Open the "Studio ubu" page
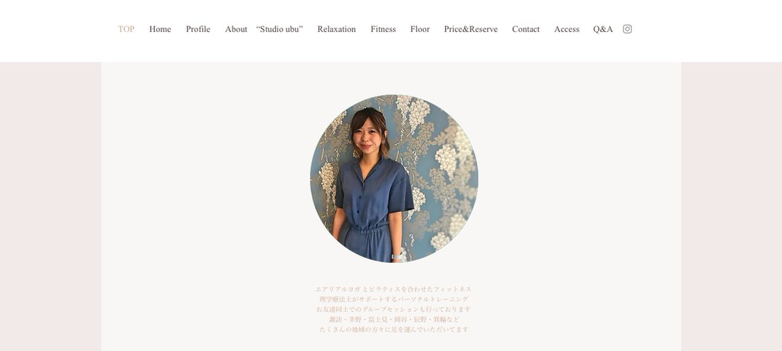This screenshot has width=782, height=351. point(279,29)
